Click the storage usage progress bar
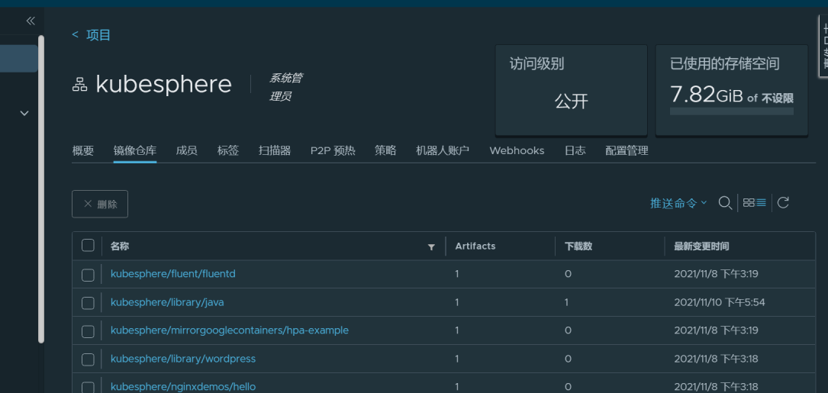 point(731,111)
